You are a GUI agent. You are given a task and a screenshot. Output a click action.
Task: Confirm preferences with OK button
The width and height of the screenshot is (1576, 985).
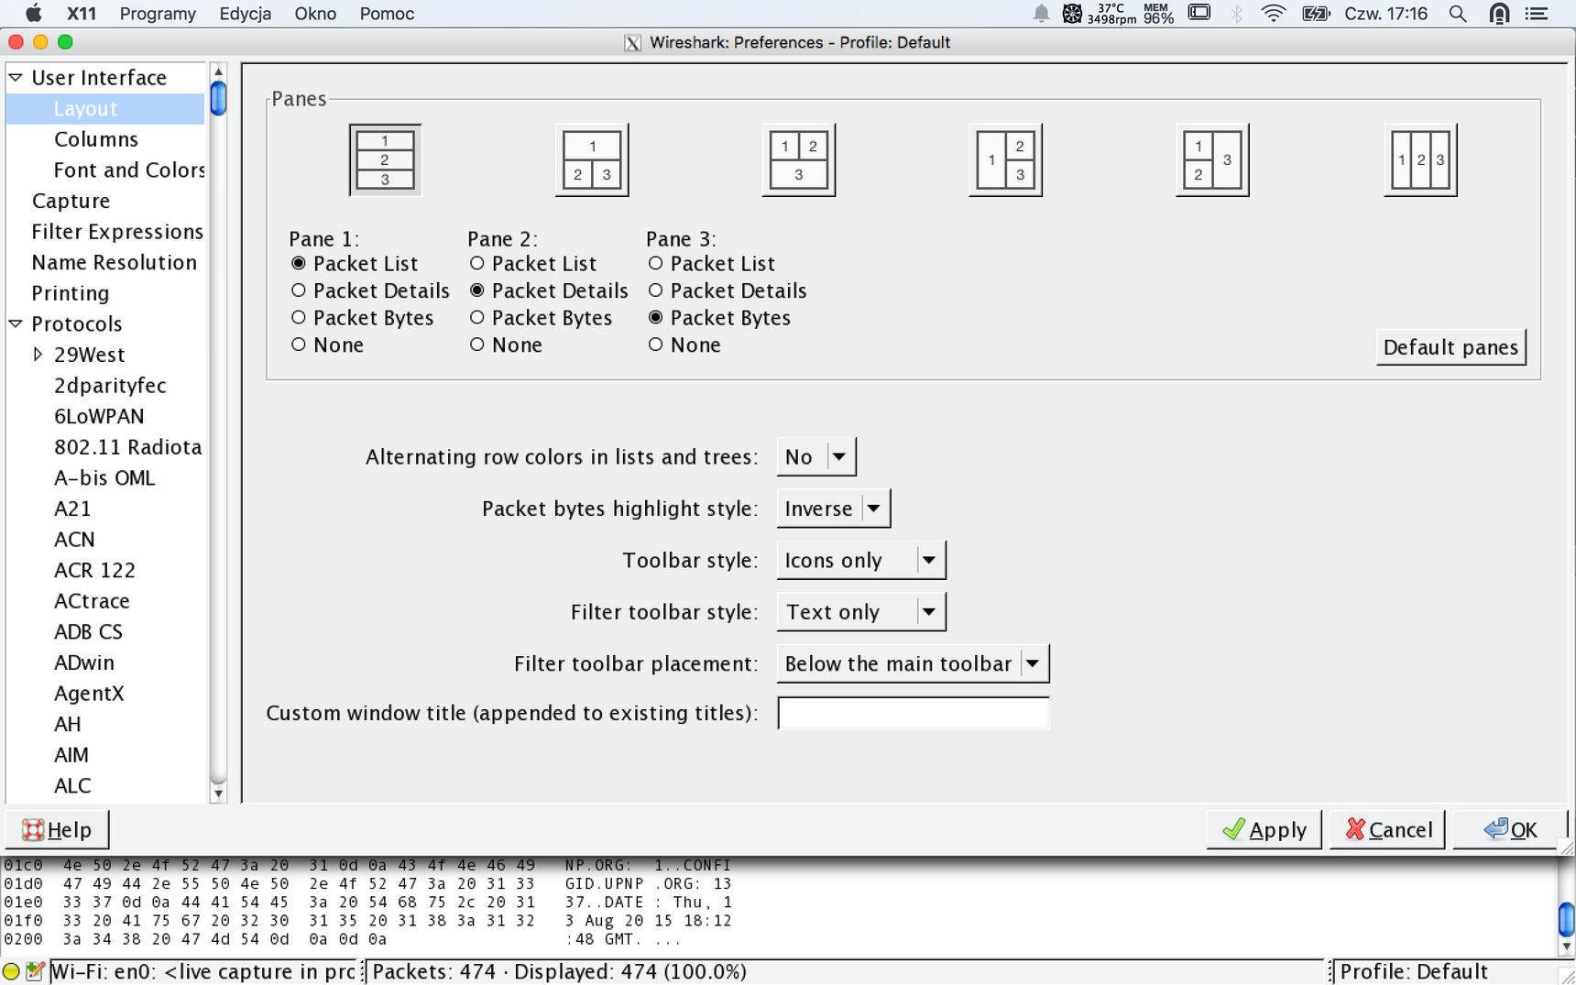tap(1510, 829)
